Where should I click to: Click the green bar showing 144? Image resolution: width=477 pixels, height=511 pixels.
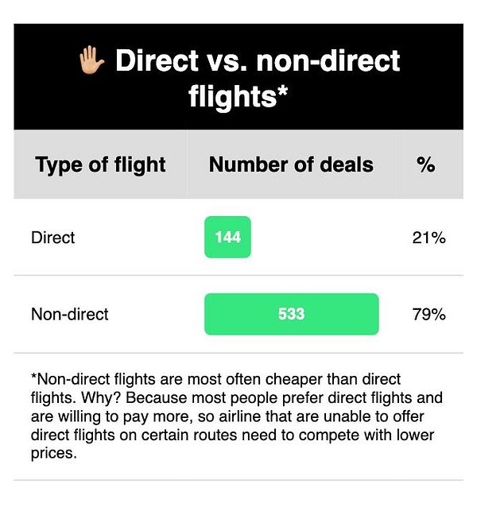[x=227, y=237]
